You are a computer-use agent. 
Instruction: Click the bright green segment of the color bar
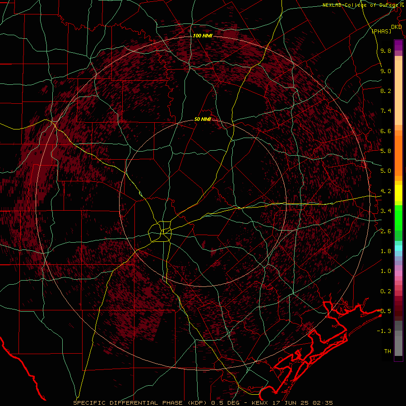(398, 218)
